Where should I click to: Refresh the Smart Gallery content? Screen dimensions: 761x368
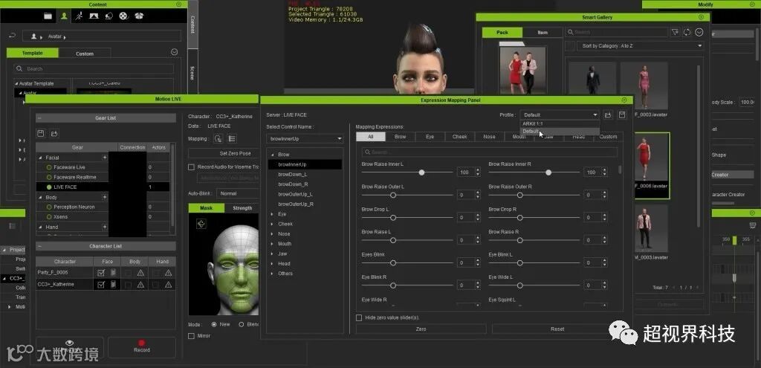[687, 32]
